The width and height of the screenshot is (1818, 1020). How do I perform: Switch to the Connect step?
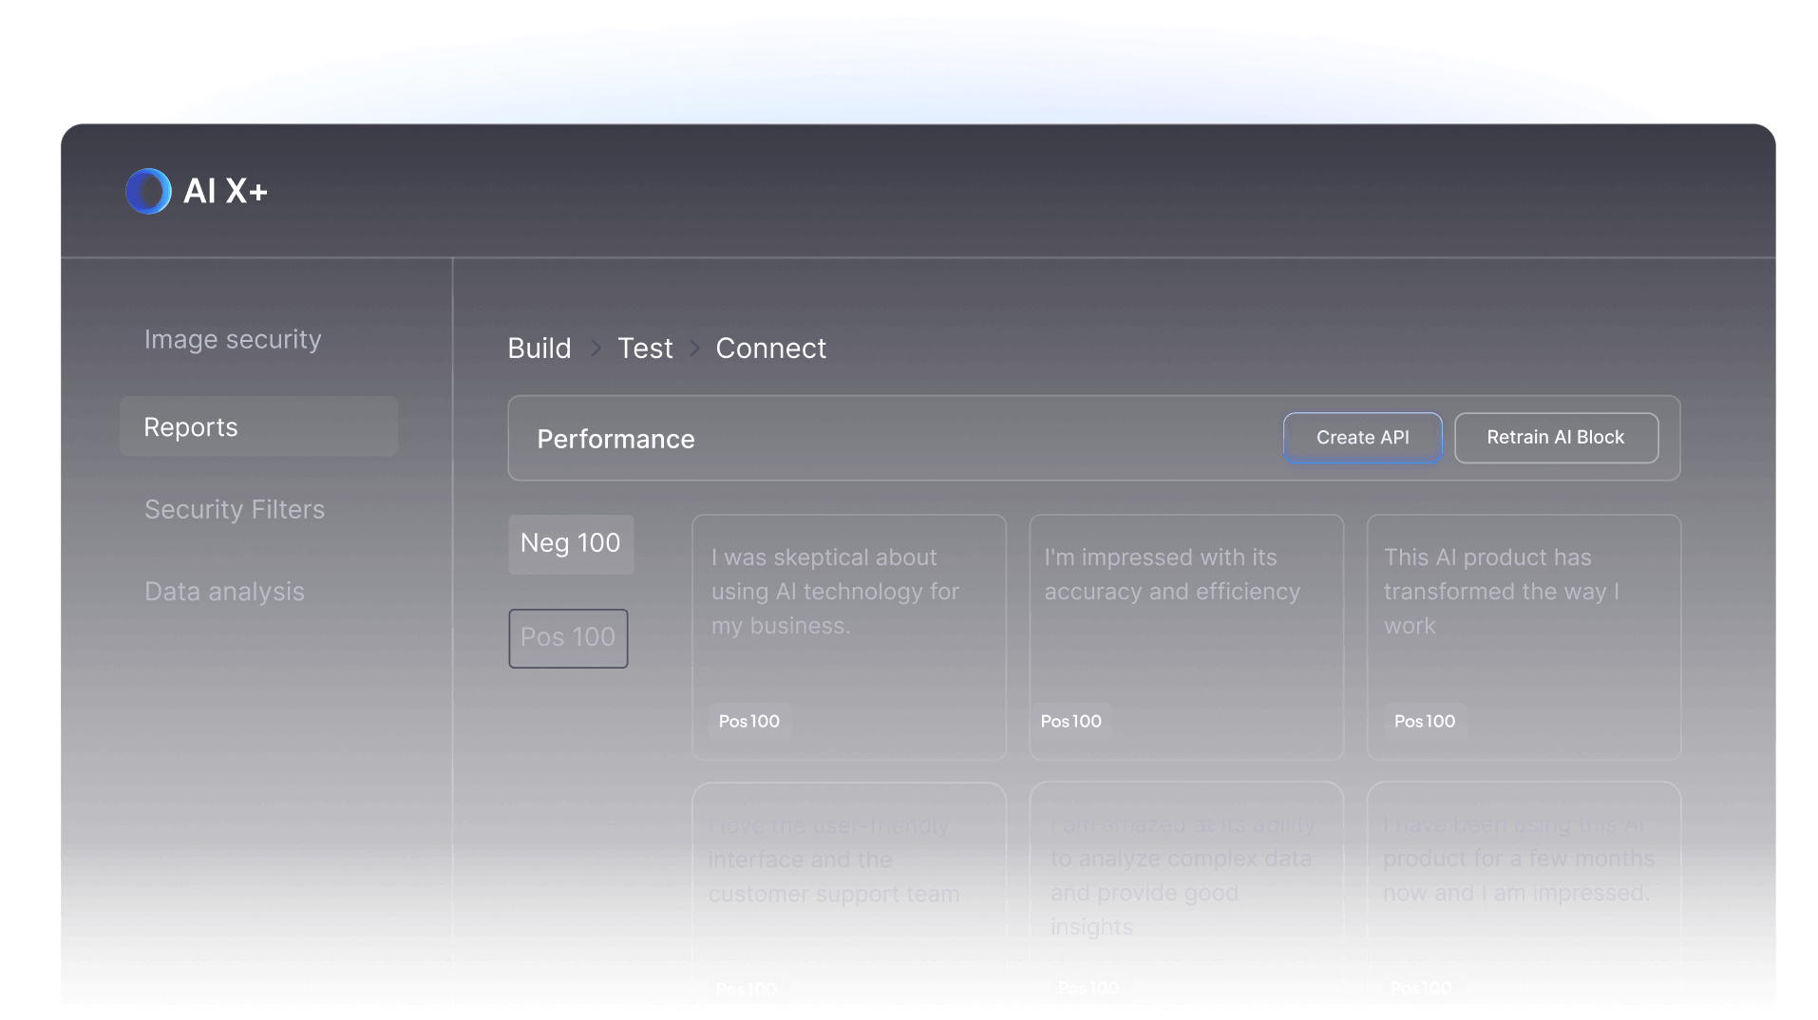pyautogui.click(x=770, y=348)
